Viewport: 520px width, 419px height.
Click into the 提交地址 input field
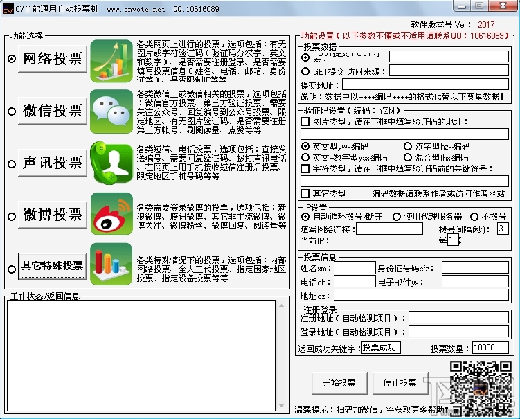425,84
